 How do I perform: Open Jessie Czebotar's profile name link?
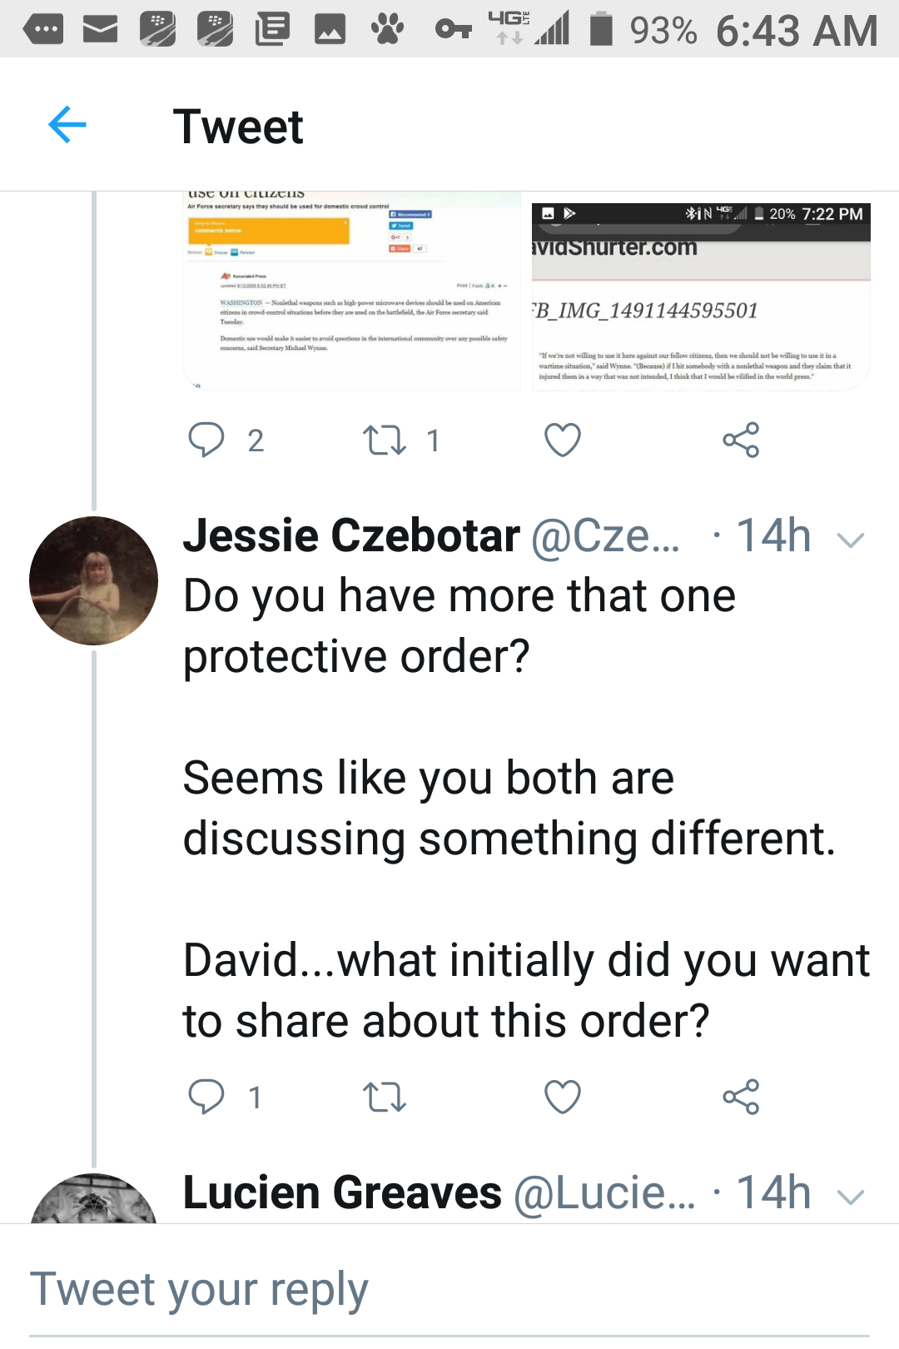point(351,535)
